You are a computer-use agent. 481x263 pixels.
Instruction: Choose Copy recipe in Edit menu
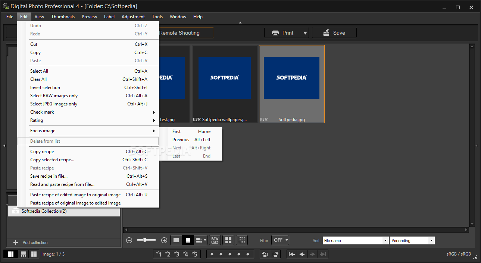(88, 152)
